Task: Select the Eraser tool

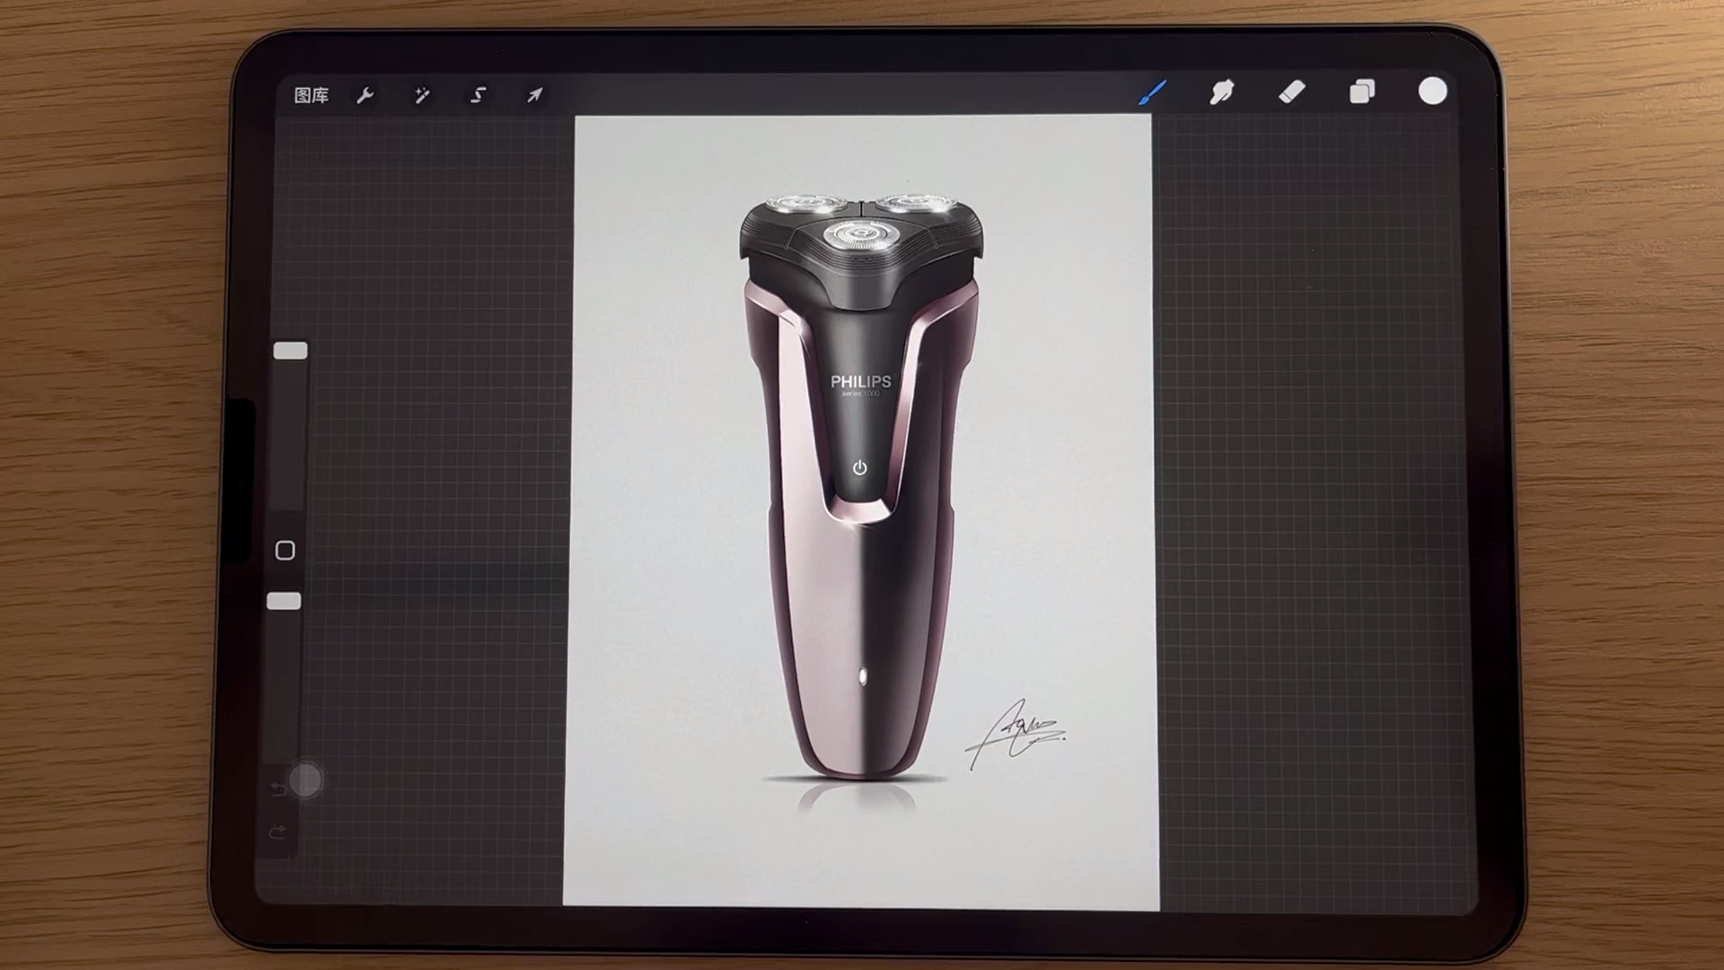Action: pos(1291,93)
